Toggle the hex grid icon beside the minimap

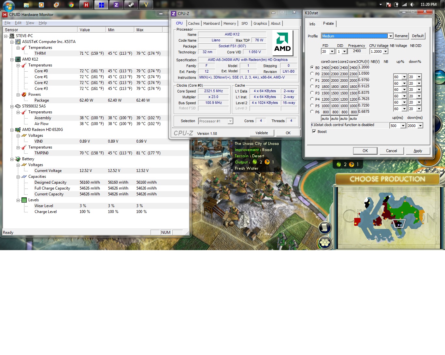point(324,242)
